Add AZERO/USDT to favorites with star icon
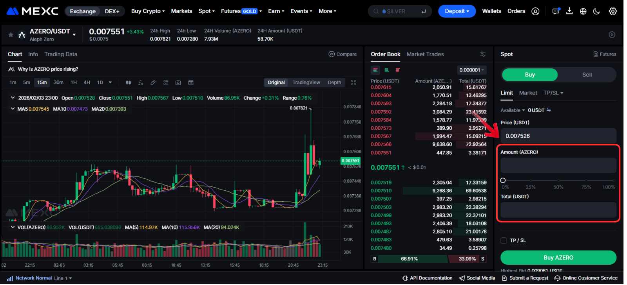 pos(11,35)
